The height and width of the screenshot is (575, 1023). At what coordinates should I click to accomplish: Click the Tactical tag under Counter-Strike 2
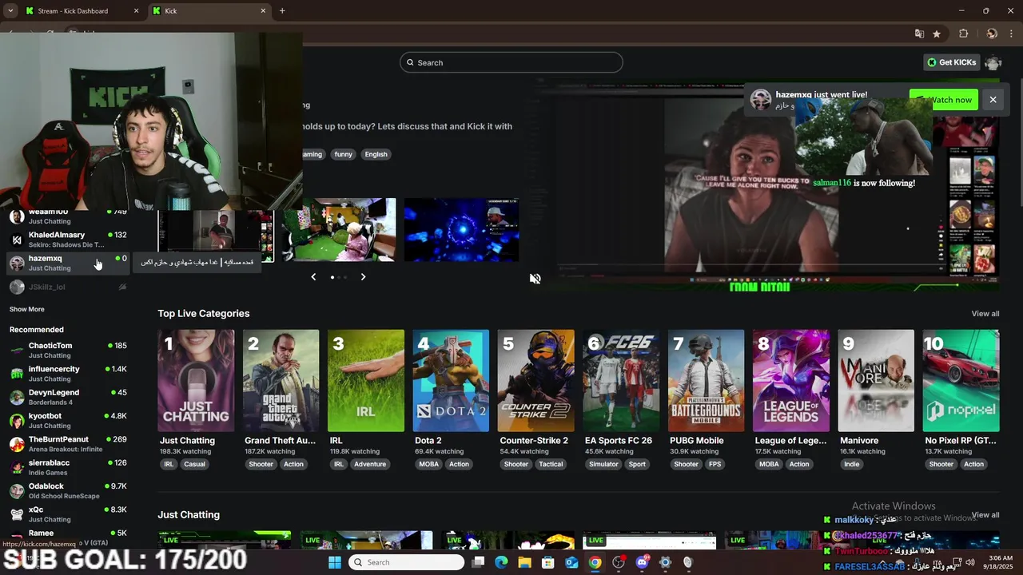click(x=551, y=464)
